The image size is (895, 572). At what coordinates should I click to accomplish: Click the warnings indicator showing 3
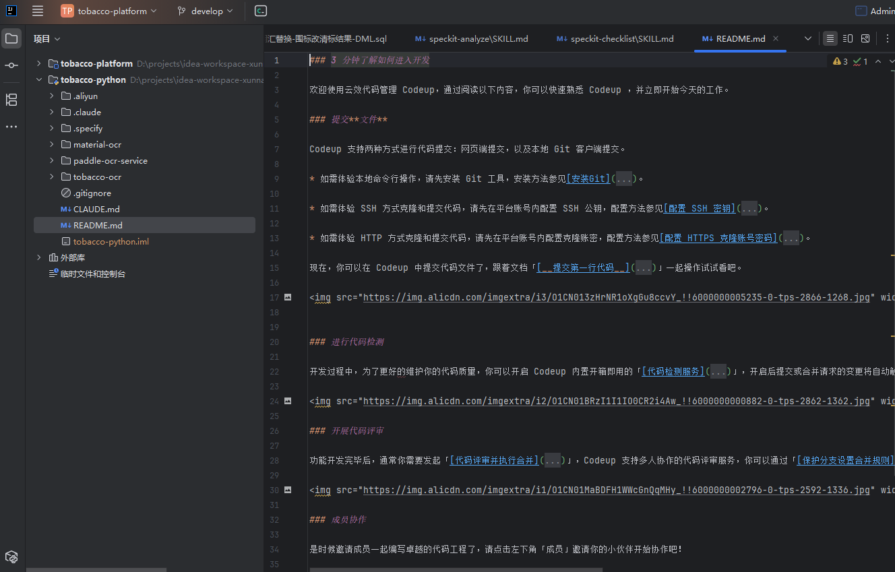(x=840, y=61)
